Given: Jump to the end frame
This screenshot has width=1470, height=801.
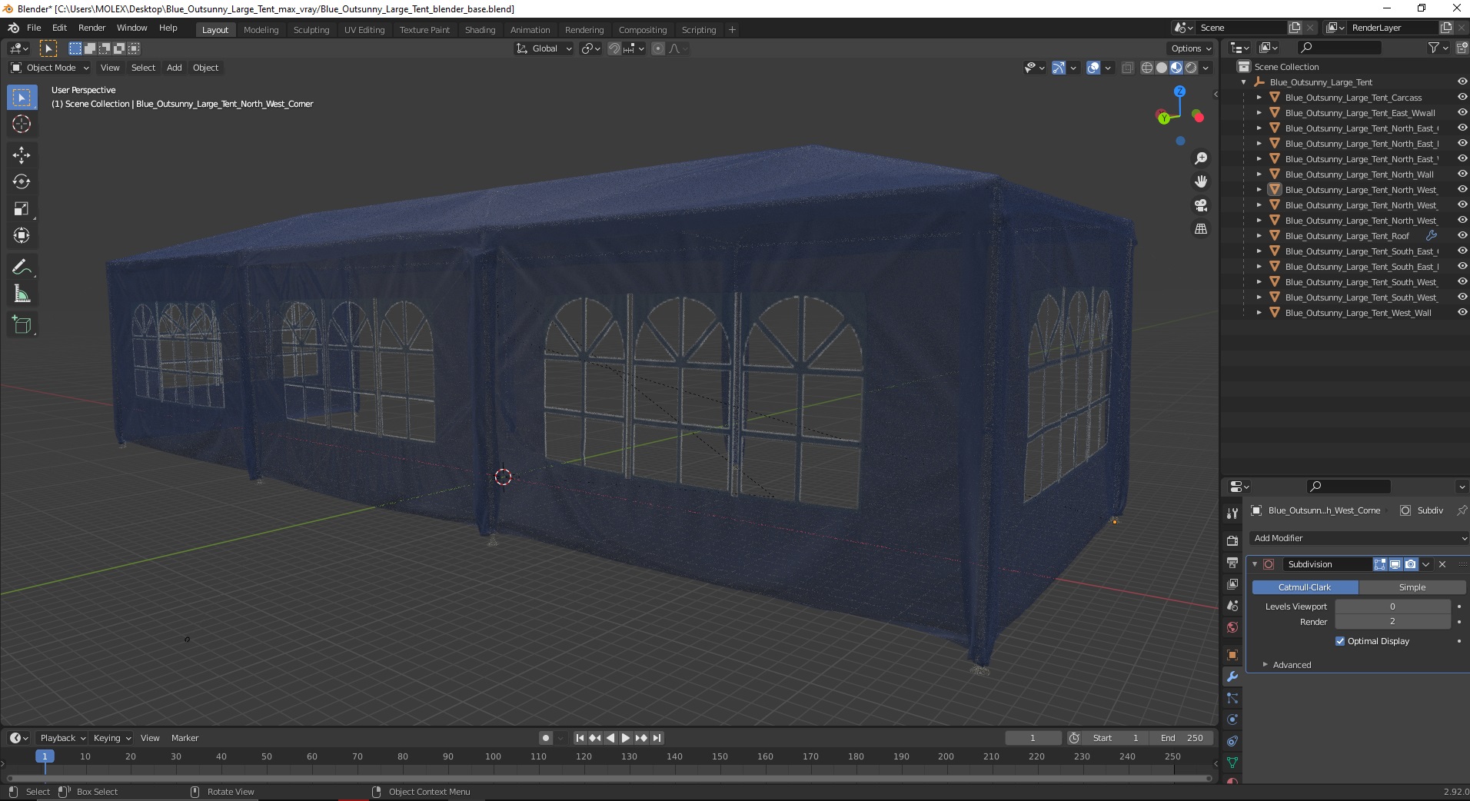Looking at the screenshot, I should [657, 738].
